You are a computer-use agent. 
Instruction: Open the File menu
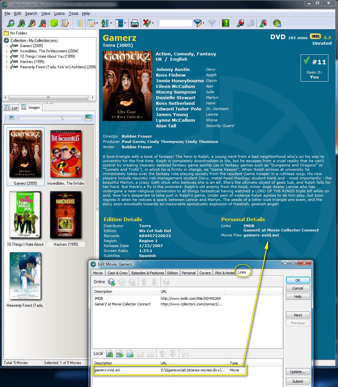coord(7,14)
